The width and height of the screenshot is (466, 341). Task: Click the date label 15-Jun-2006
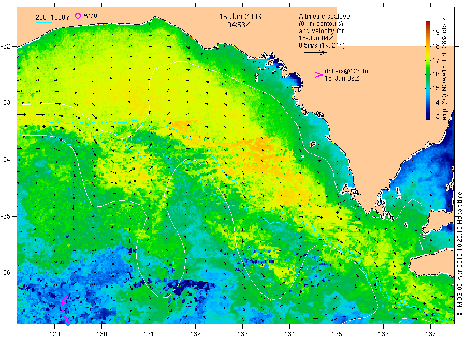pos(240,17)
